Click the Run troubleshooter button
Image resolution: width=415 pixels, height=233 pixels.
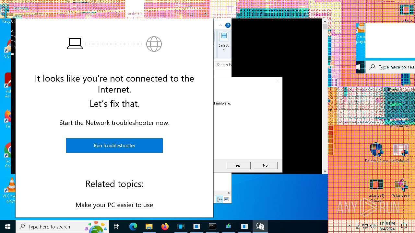coord(114,145)
